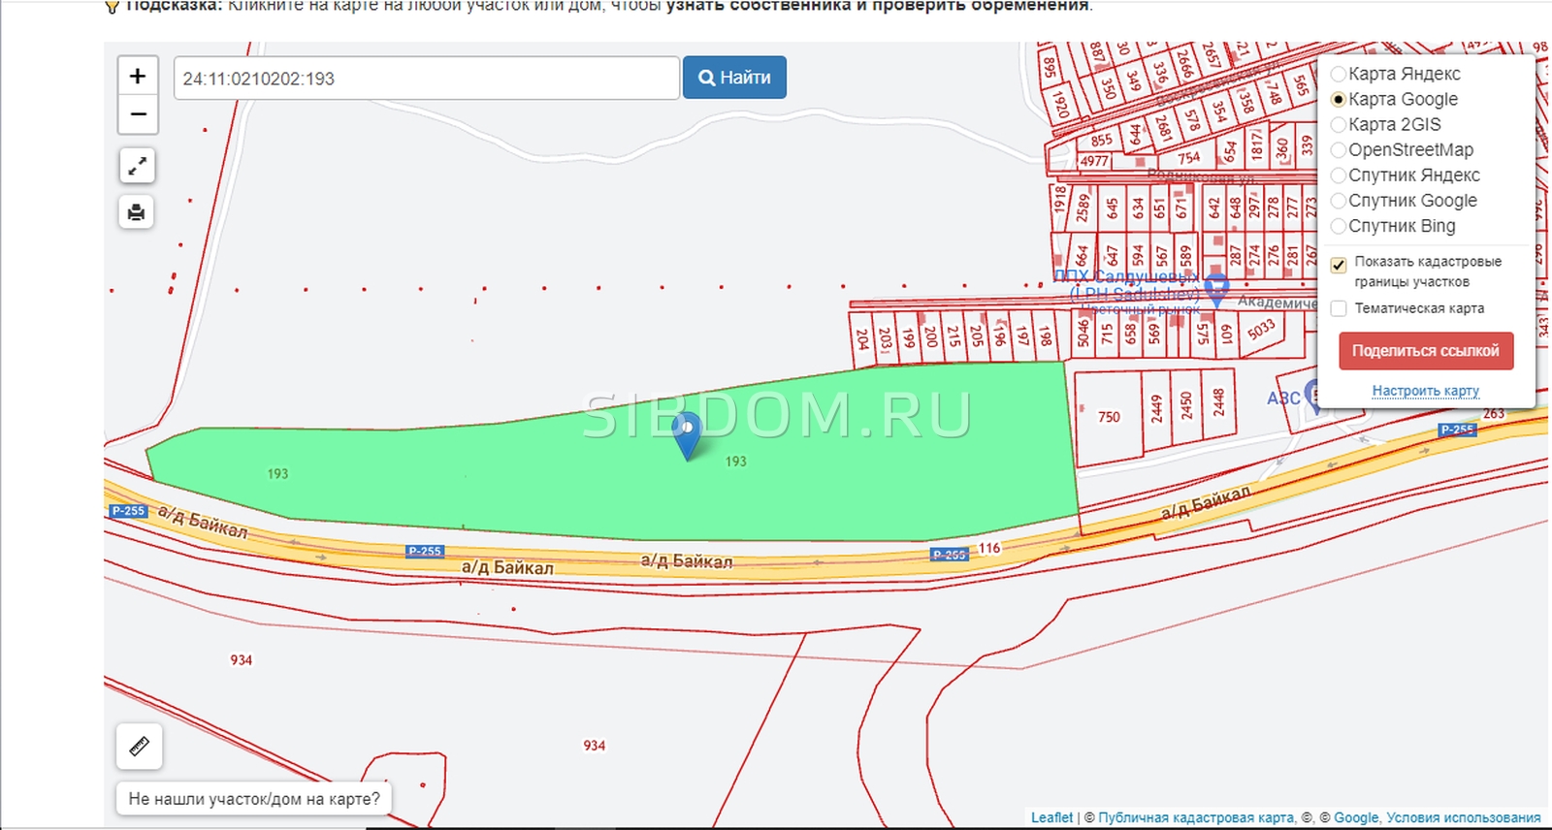Click parcel 5033 on the map

tap(1260, 331)
